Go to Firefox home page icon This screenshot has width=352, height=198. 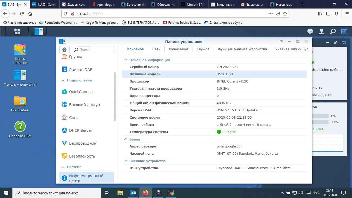click(x=30, y=14)
